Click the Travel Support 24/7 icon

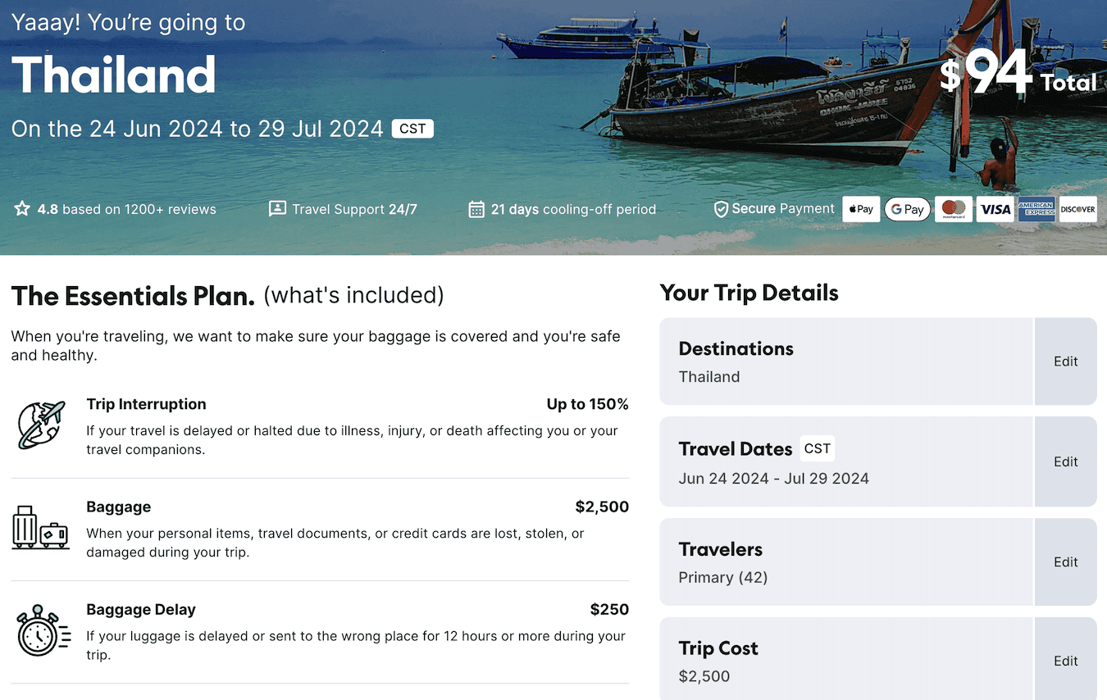tap(277, 209)
